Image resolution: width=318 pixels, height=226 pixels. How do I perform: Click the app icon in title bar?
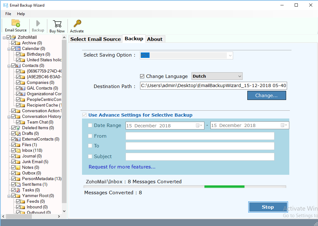click(6, 5)
